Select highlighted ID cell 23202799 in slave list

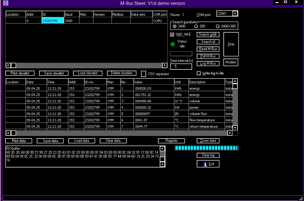coord(53,21)
